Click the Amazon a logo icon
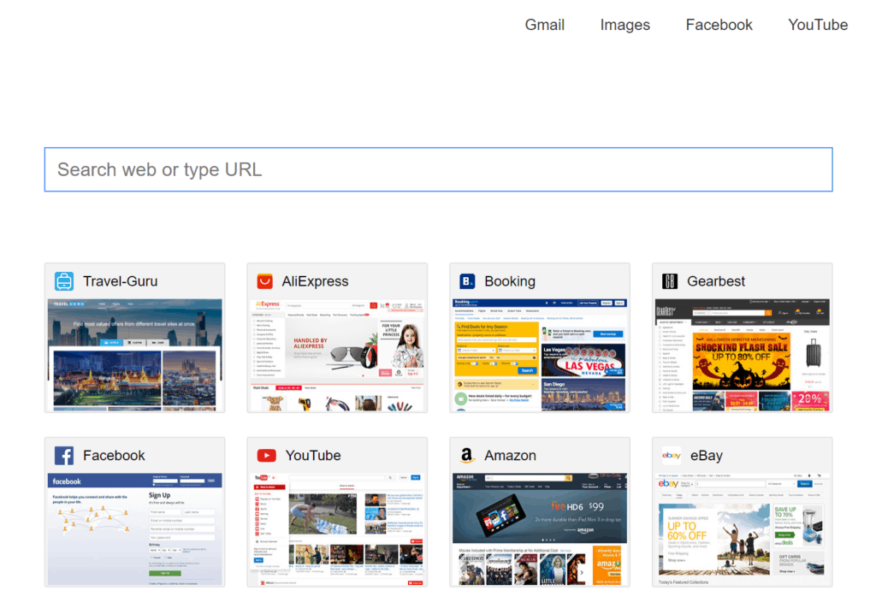Image resolution: width=876 pixels, height=608 pixels. [467, 456]
